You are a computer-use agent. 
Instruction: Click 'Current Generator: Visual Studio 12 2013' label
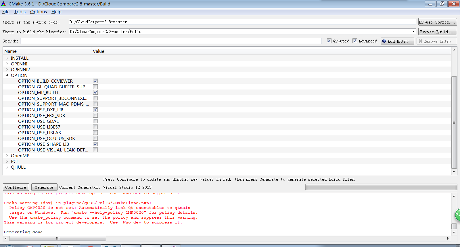point(105,187)
